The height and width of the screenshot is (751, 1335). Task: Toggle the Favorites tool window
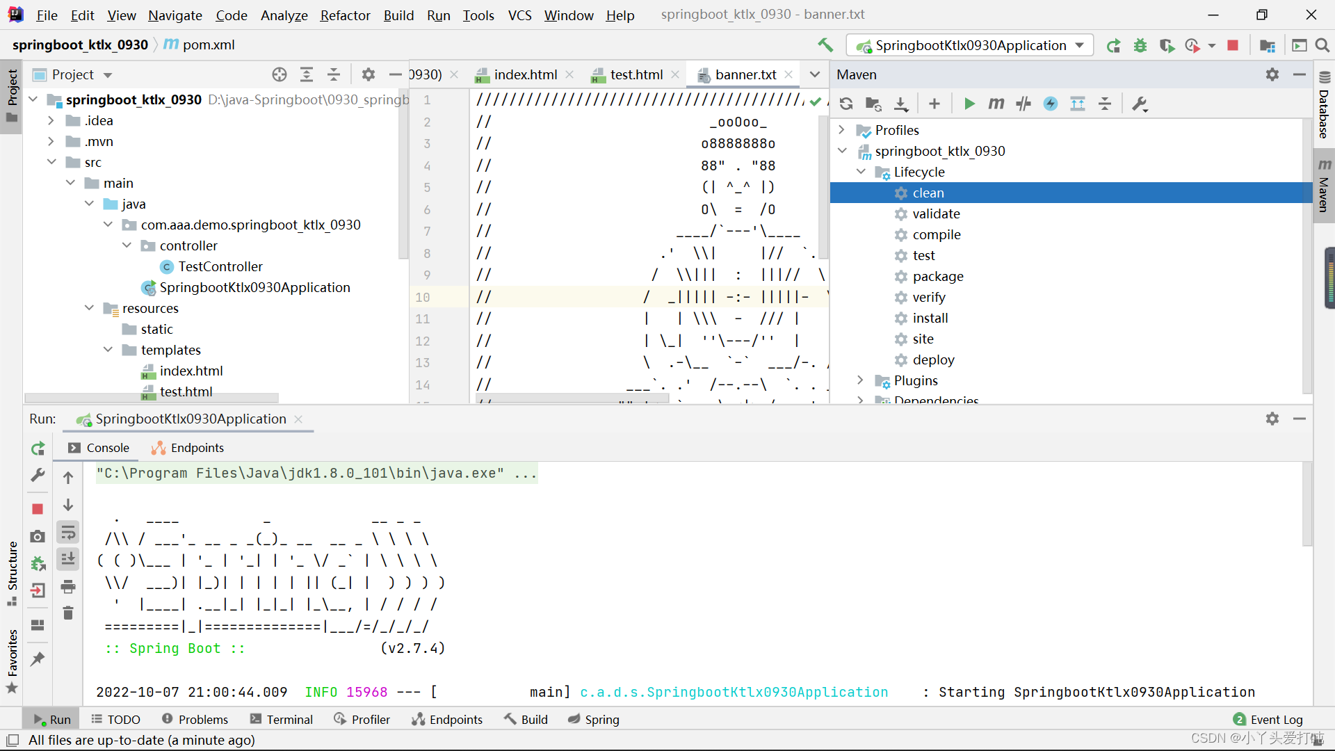click(12, 661)
